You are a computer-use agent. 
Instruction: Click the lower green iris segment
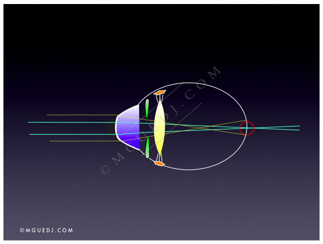click(x=147, y=147)
